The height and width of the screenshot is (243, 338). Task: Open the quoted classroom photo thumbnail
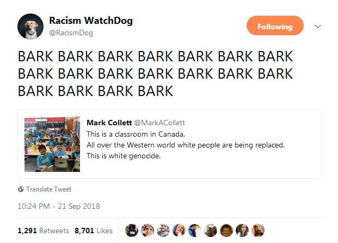click(52, 144)
